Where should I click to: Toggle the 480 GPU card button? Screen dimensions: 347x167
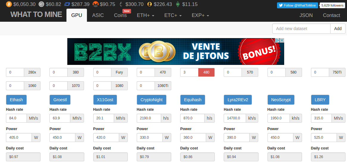[206, 72]
